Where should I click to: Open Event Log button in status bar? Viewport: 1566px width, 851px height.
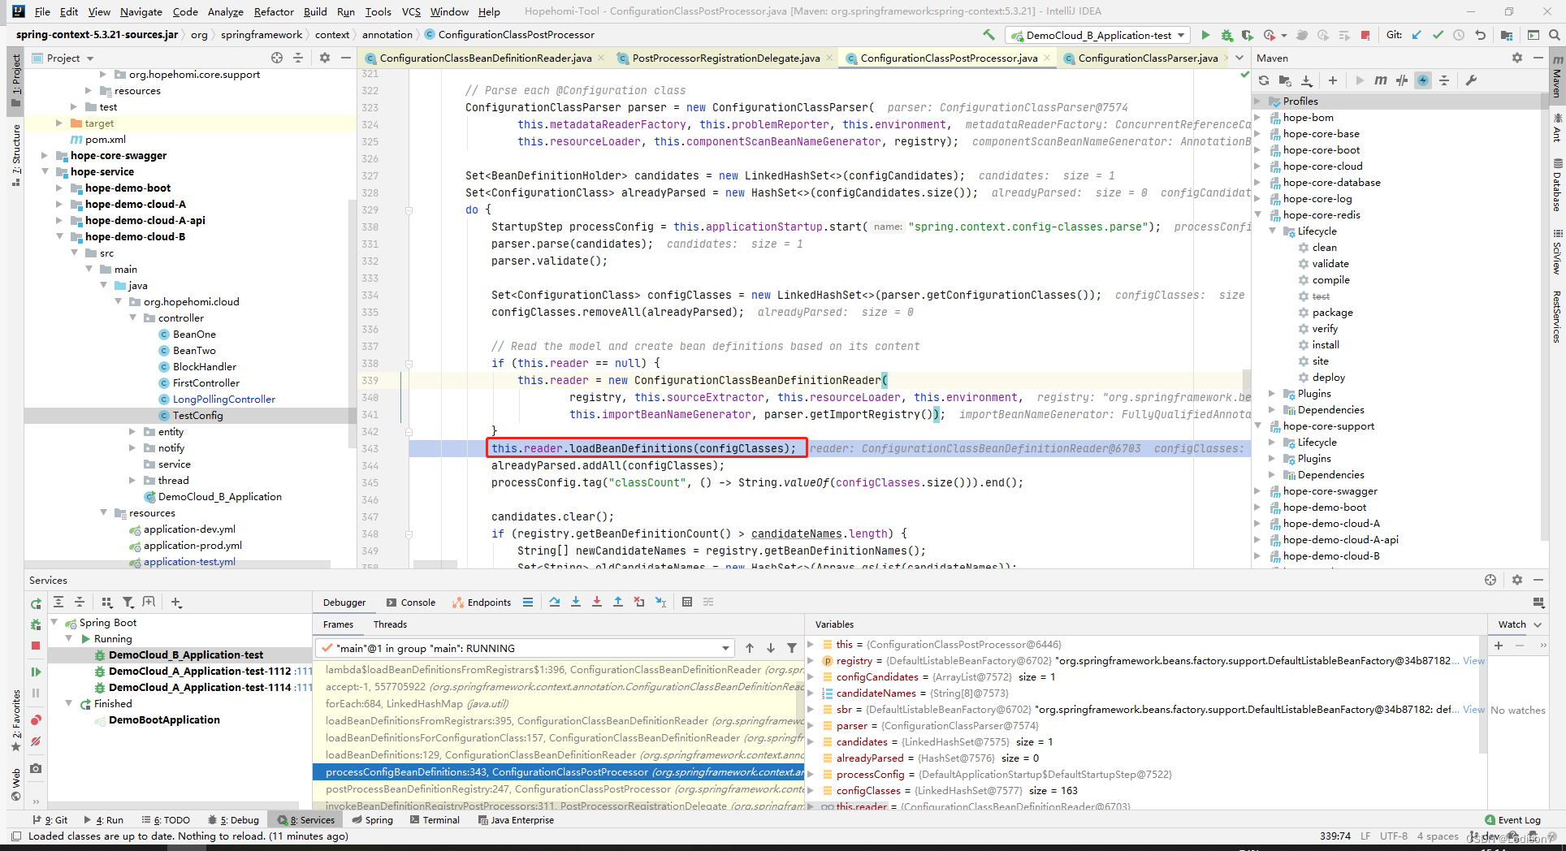pos(1512,820)
